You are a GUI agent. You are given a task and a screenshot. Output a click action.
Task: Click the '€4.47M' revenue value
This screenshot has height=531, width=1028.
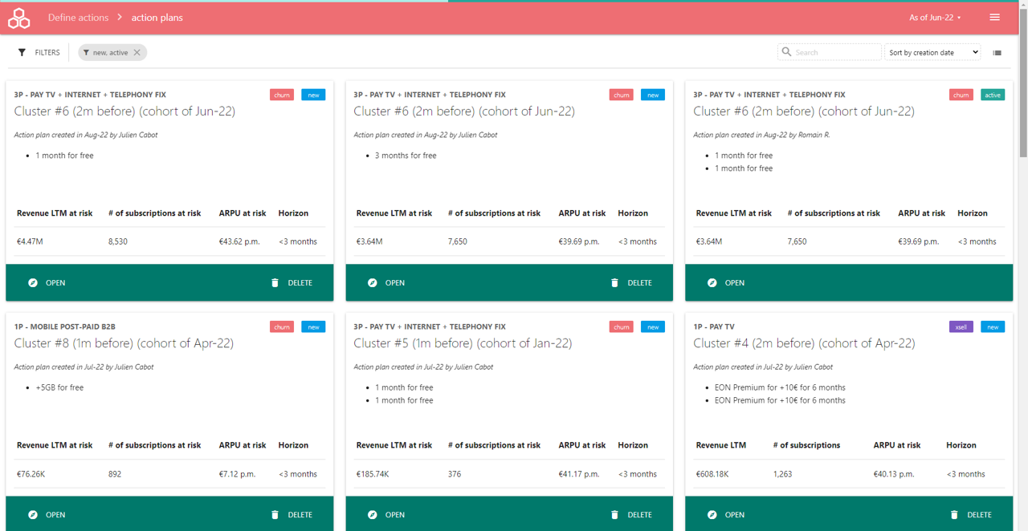pyautogui.click(x=30, y=241)
